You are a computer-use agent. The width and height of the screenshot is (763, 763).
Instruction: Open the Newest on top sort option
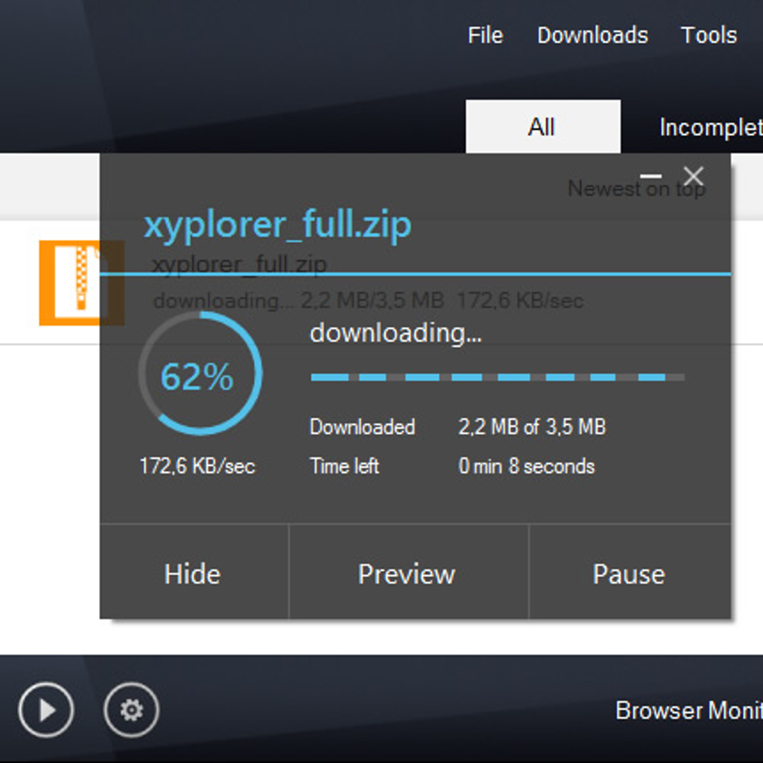[x=636, y=189]
